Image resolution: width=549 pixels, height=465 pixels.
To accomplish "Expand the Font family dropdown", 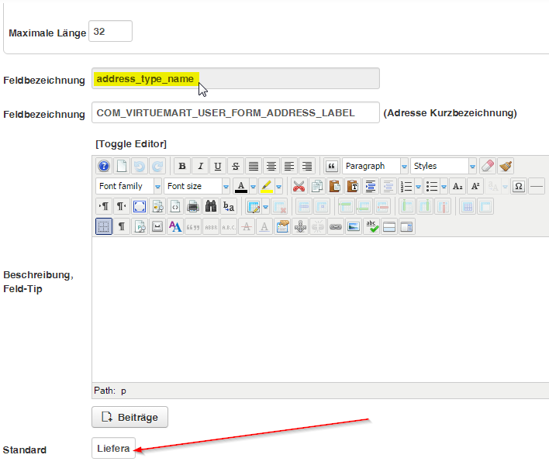I will tap(129, 186).
